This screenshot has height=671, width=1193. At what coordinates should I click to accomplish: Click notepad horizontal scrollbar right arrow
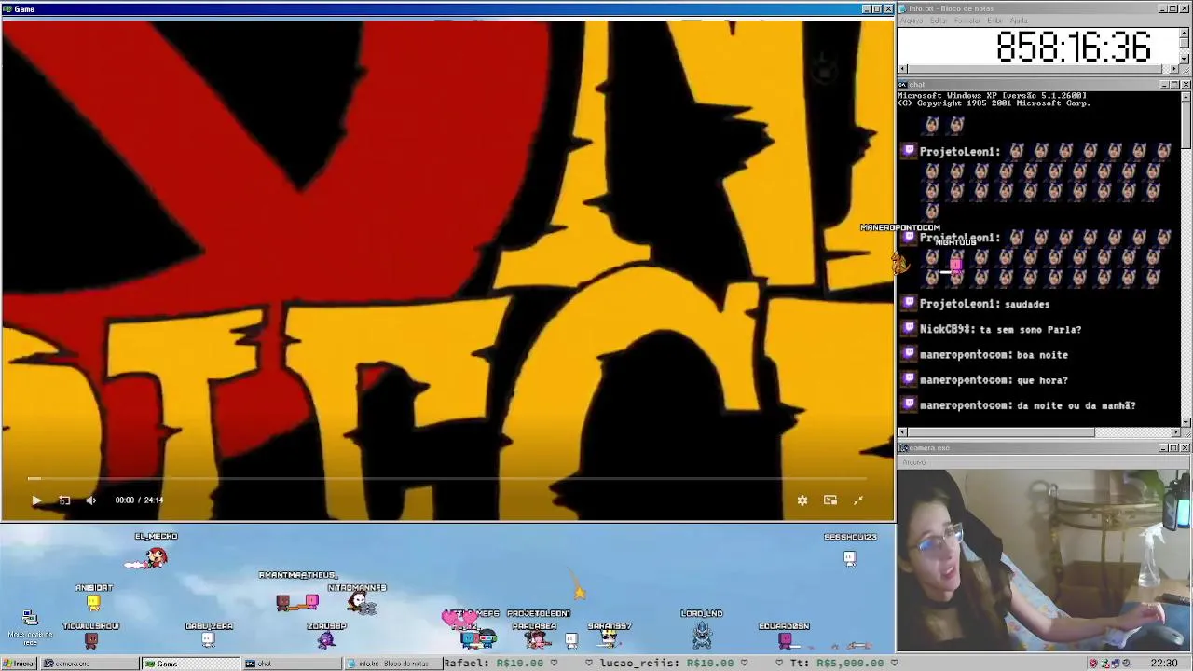1174,69
